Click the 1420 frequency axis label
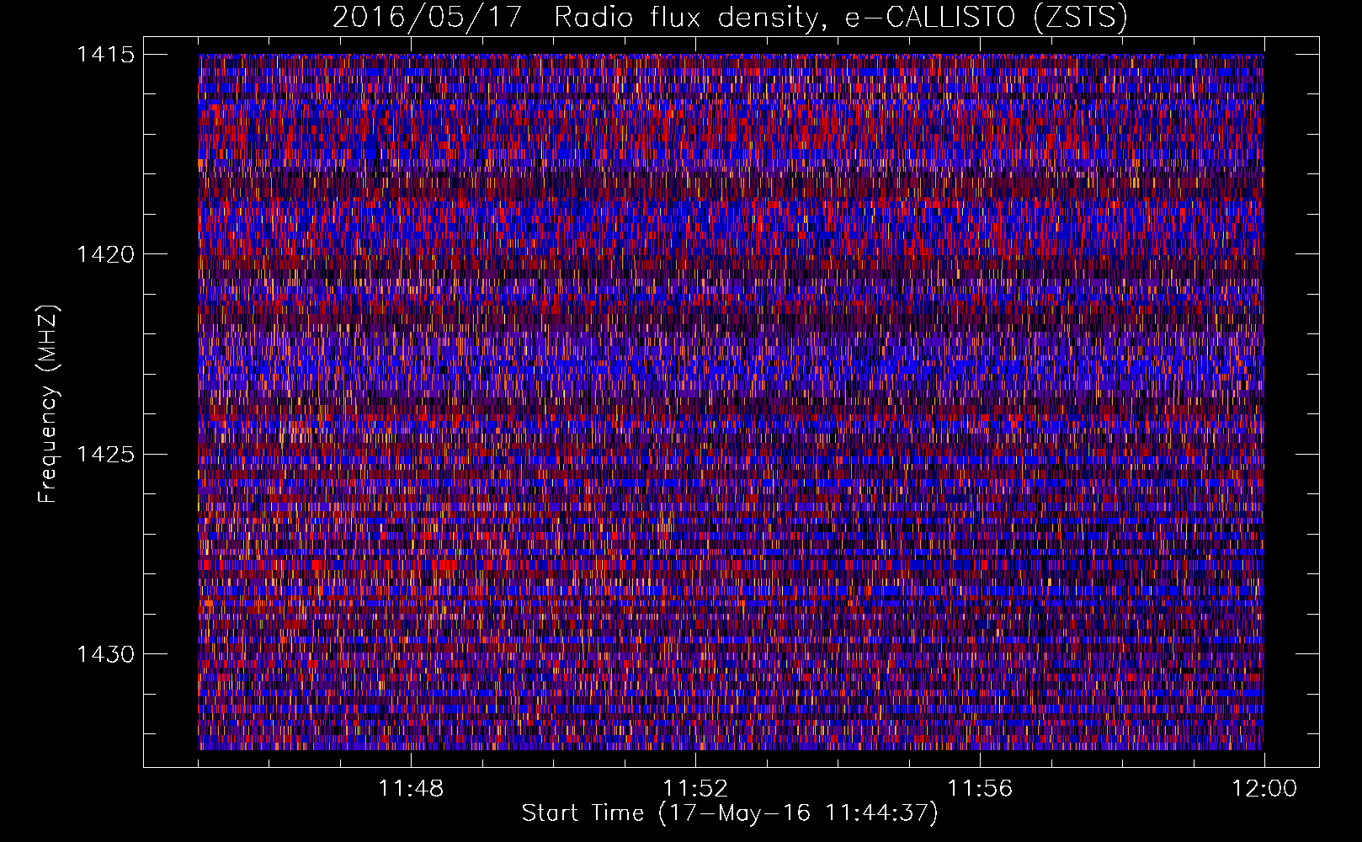Viewport: 1362px width, 842px height. [x=105, y=254]
